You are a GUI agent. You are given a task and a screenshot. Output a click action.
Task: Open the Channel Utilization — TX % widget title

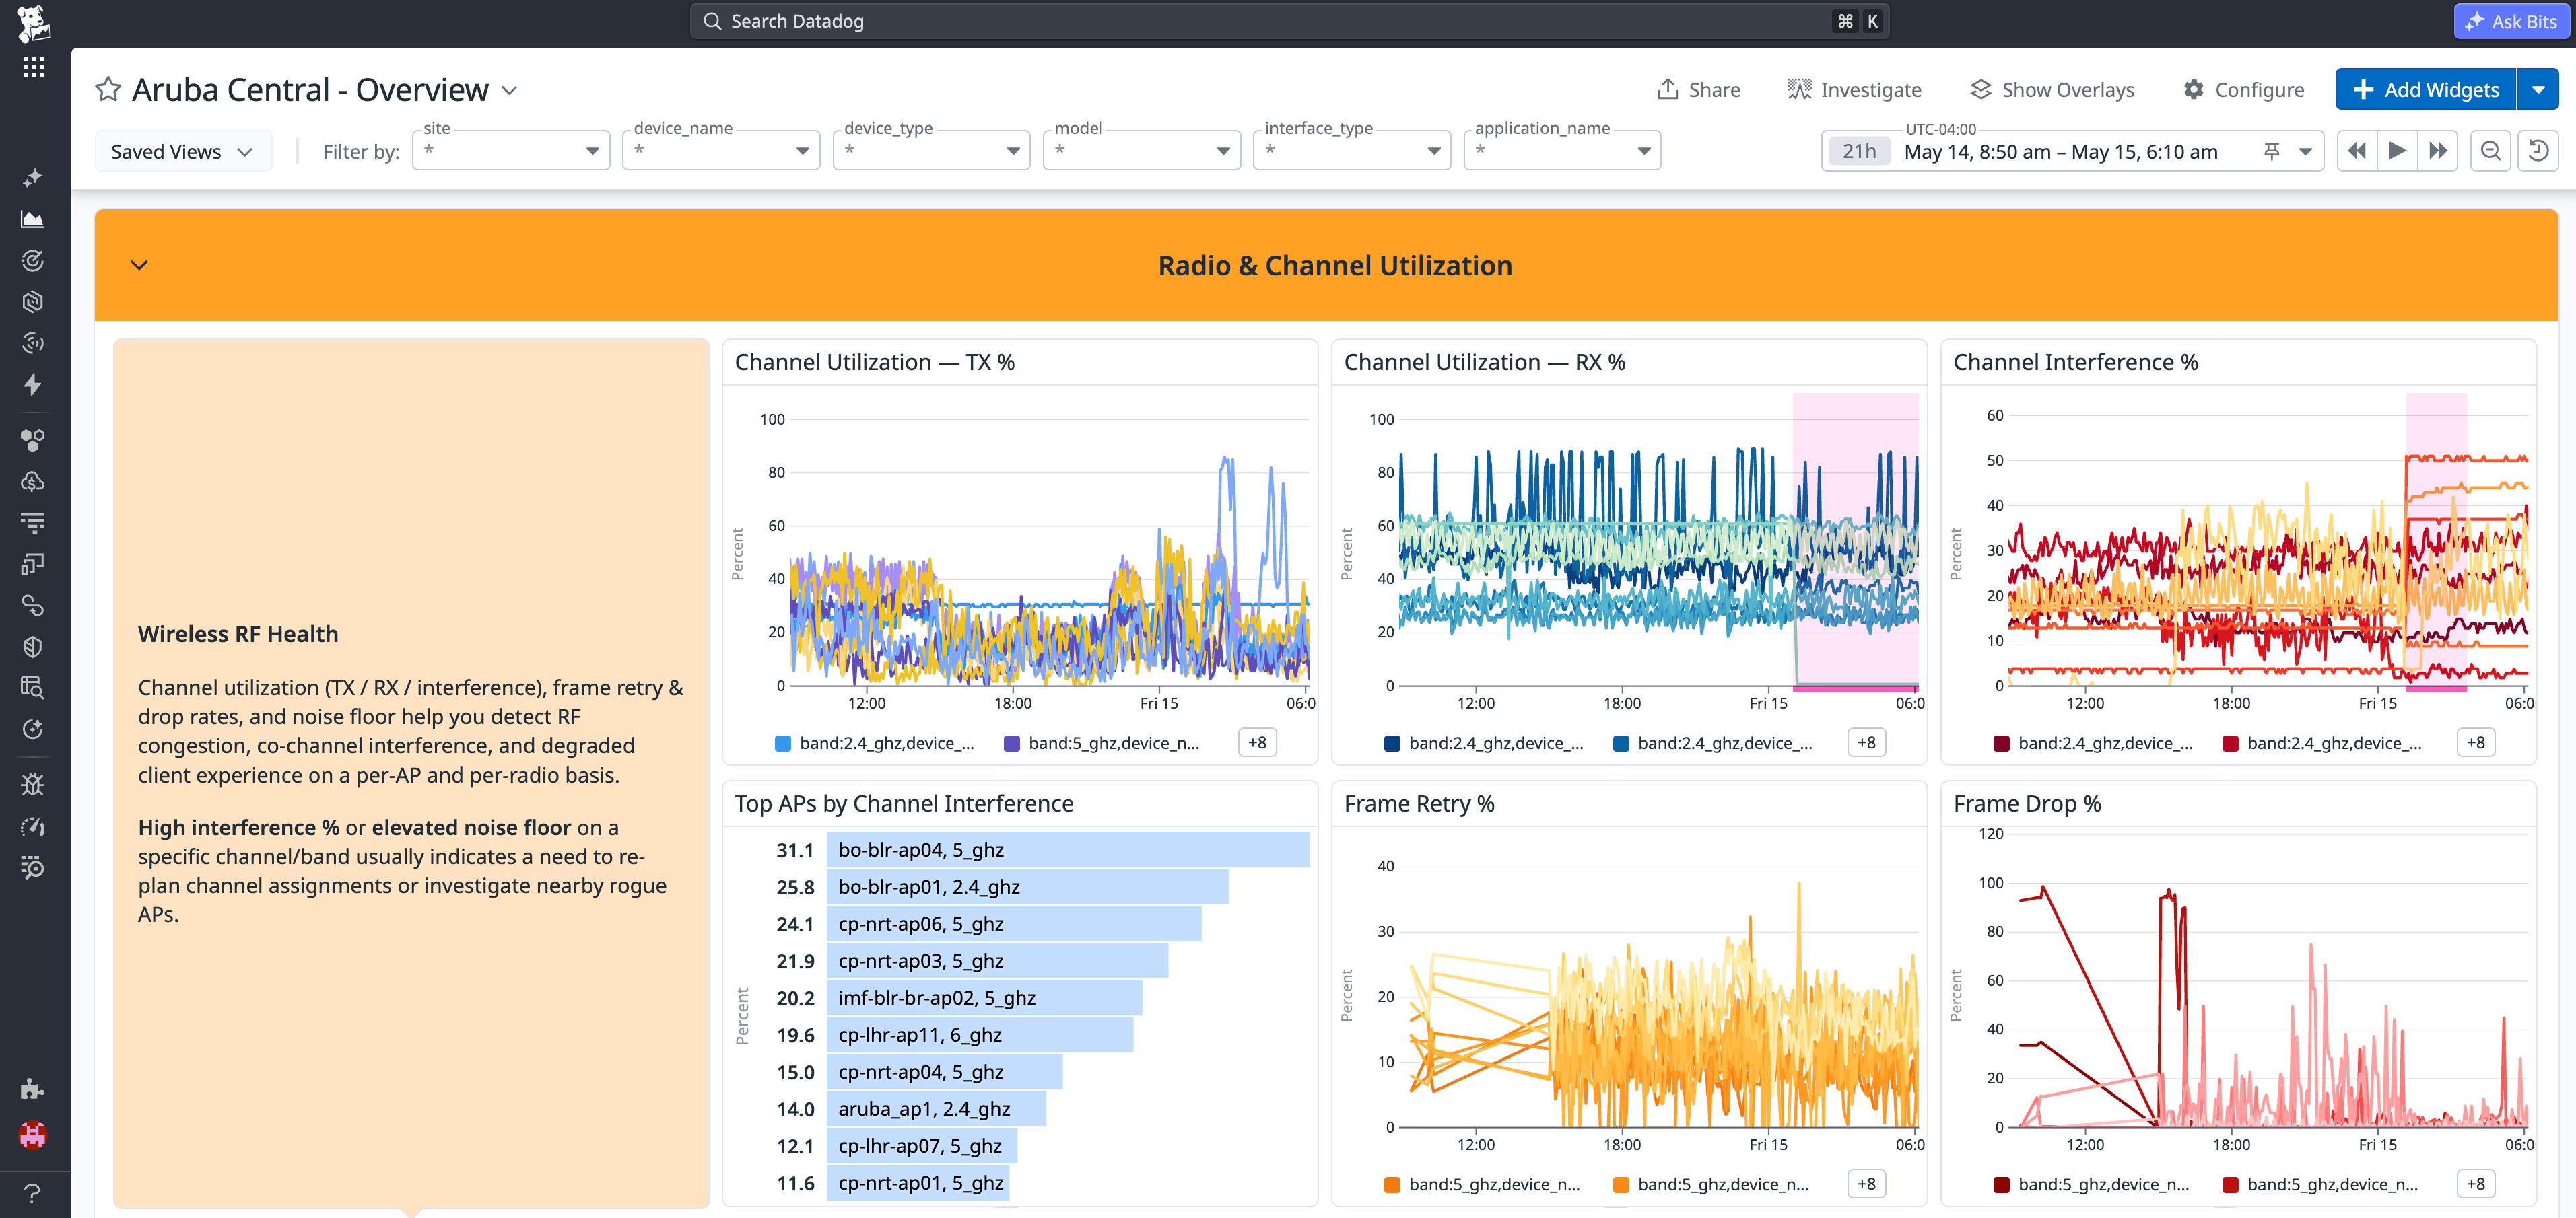874,362
